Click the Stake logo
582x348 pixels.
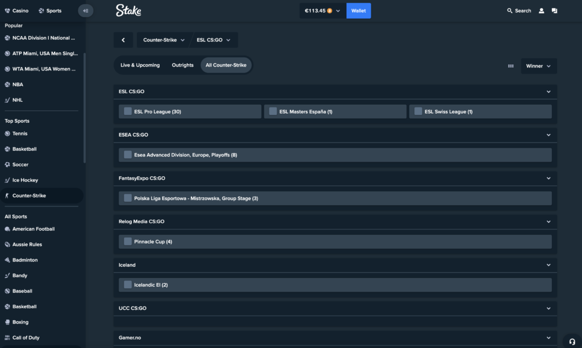pos(128,10)
